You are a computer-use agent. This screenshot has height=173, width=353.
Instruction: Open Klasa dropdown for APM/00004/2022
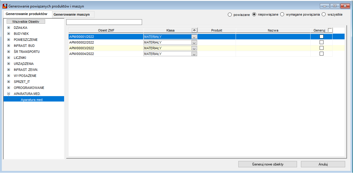pyautogui.click(x=194, y=54)
